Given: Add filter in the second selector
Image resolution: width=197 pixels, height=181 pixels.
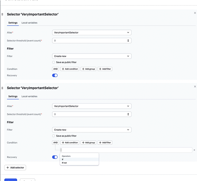Looking at the screenshot, I should tap(105, 142).
